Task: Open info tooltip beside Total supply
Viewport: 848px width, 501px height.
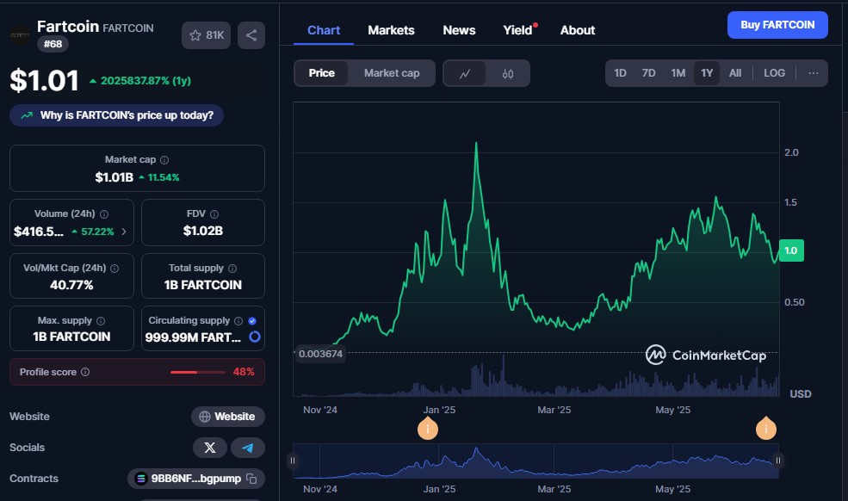Action: (232, 269)
